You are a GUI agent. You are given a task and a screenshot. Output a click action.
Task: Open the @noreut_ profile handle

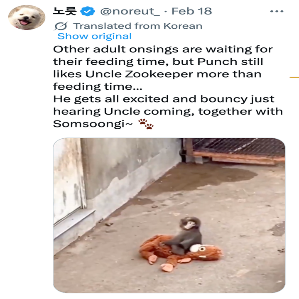tap(130, 11)
